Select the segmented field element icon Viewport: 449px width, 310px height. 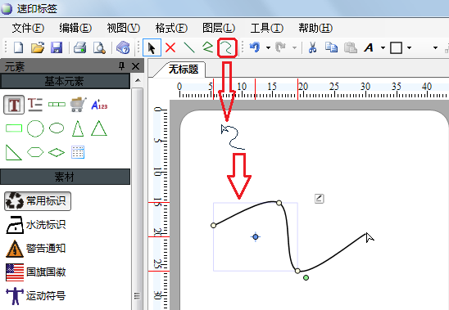[57, 105]
